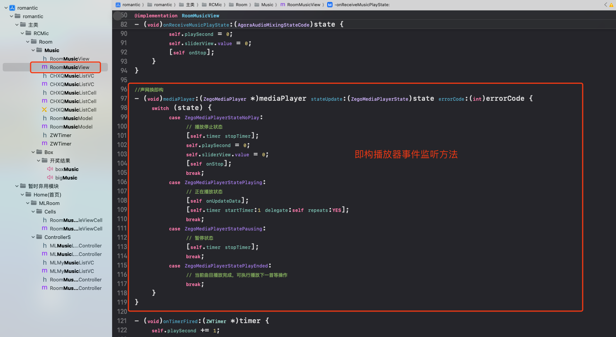616x337 pixels.
Task: Open the RoomMus...leViewCell header file icon
Action: [45, 220]
